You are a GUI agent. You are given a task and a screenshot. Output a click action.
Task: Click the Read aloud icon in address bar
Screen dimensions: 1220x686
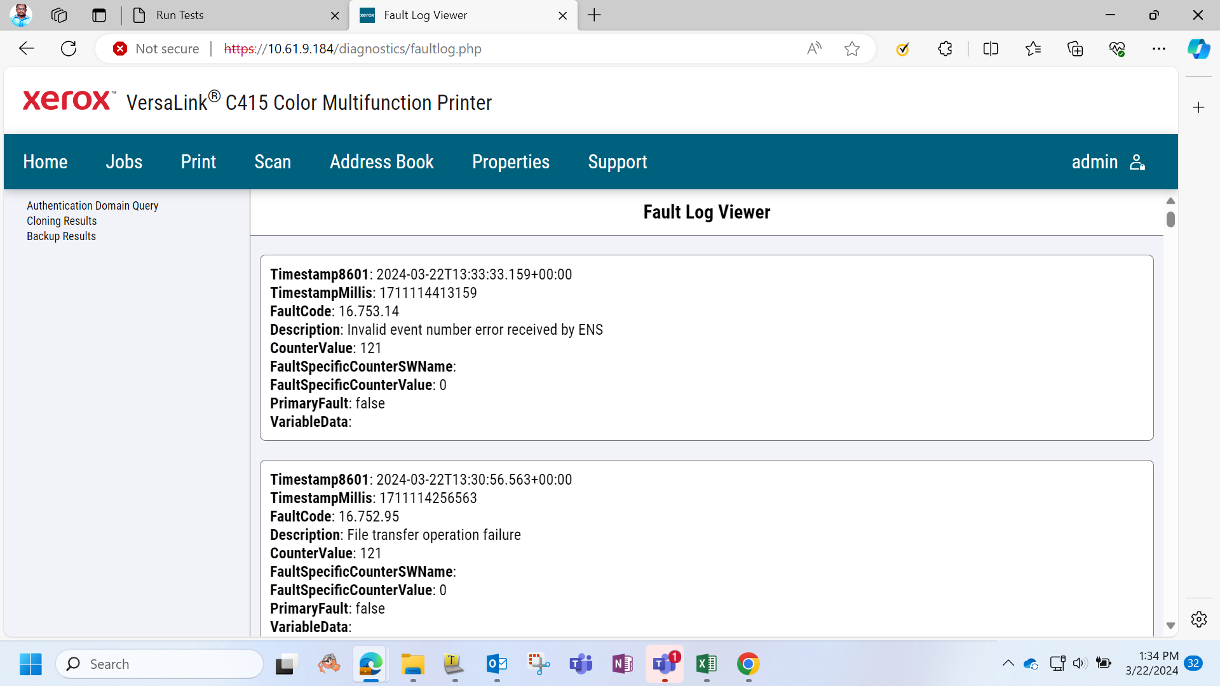(x=814, y=49)
